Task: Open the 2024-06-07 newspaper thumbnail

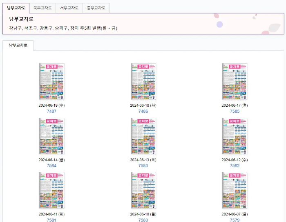Action: (x=235, y=190)
